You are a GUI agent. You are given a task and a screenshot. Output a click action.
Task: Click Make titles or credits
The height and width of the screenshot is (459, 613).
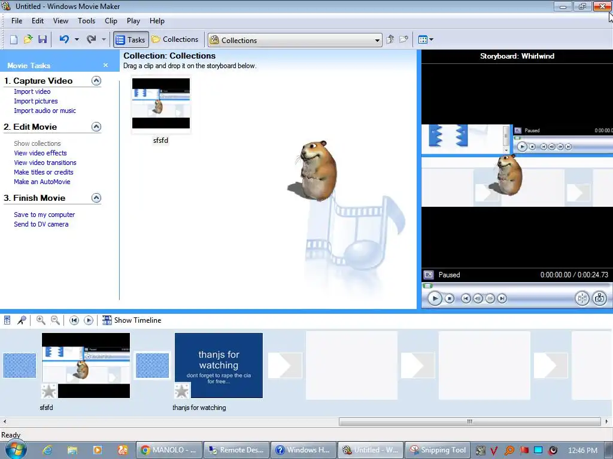[43, 172]
